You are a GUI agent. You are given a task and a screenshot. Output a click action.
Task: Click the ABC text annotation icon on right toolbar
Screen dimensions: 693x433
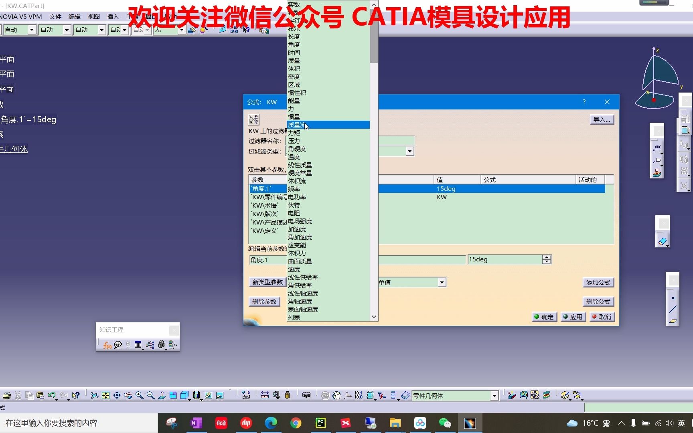pos(657,147)
